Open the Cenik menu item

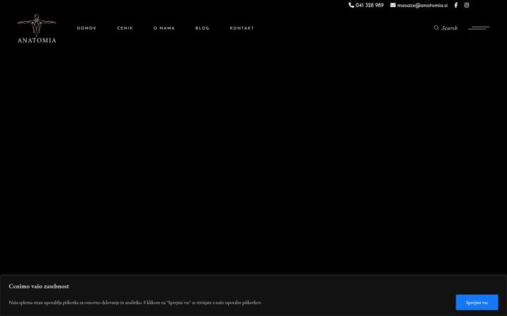(125, 28)
